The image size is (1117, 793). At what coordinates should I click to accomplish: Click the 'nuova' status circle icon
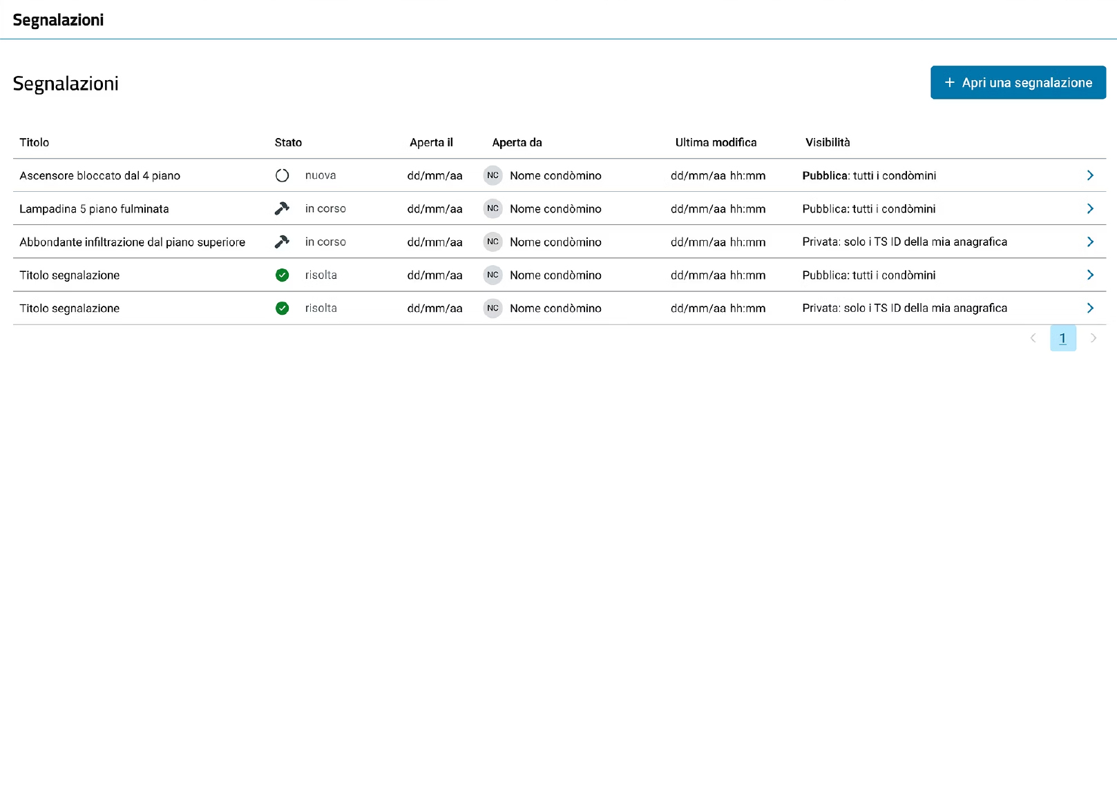pyautogui.click(x=282, y=175)
